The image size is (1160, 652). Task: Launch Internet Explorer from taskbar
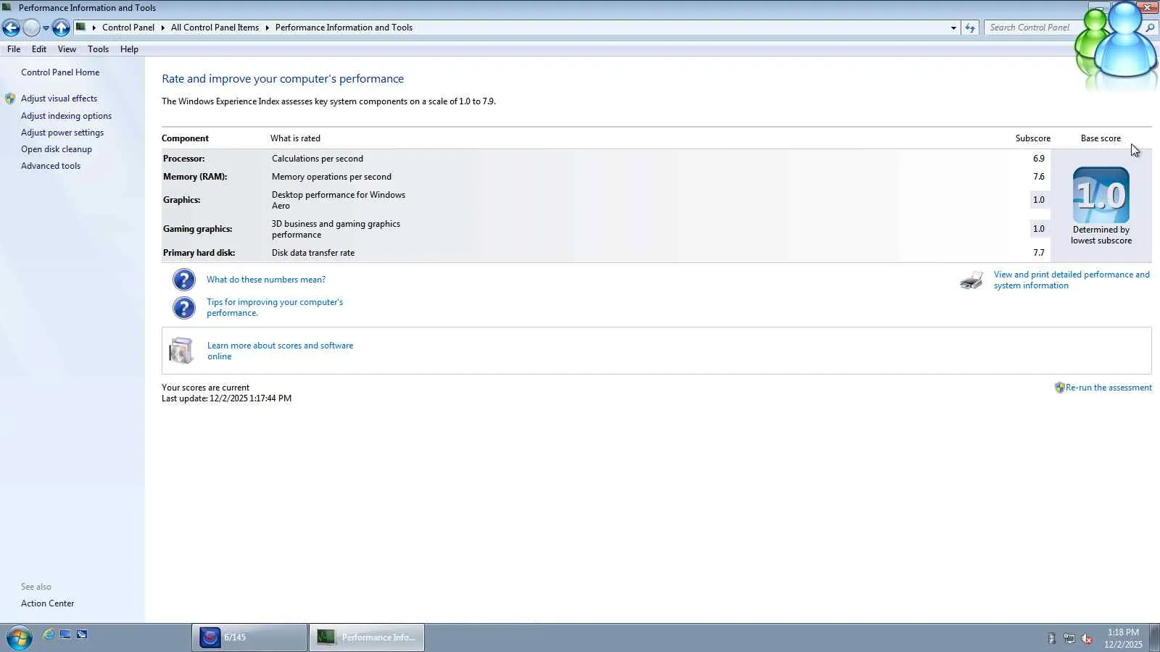pos(48,635)
